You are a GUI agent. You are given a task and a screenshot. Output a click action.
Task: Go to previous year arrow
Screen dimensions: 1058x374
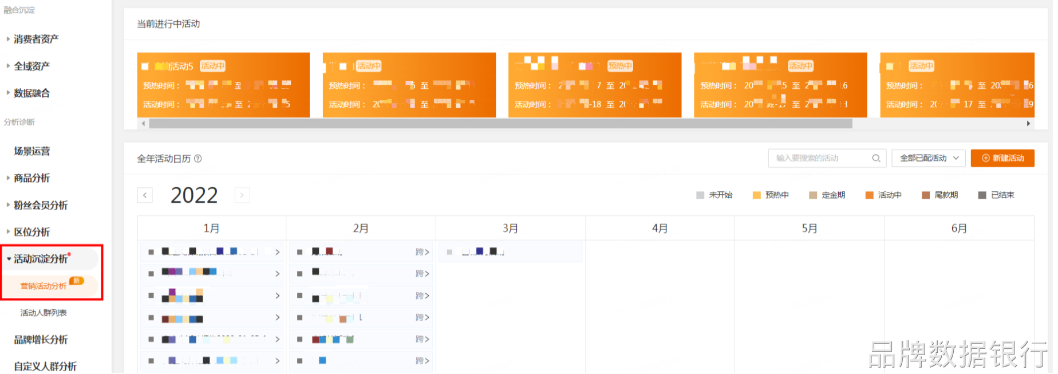(145, 196)
